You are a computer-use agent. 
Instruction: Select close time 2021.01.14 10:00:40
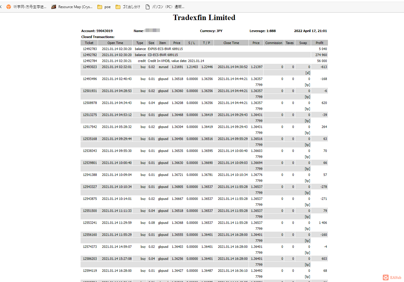[x=233, y=151]
